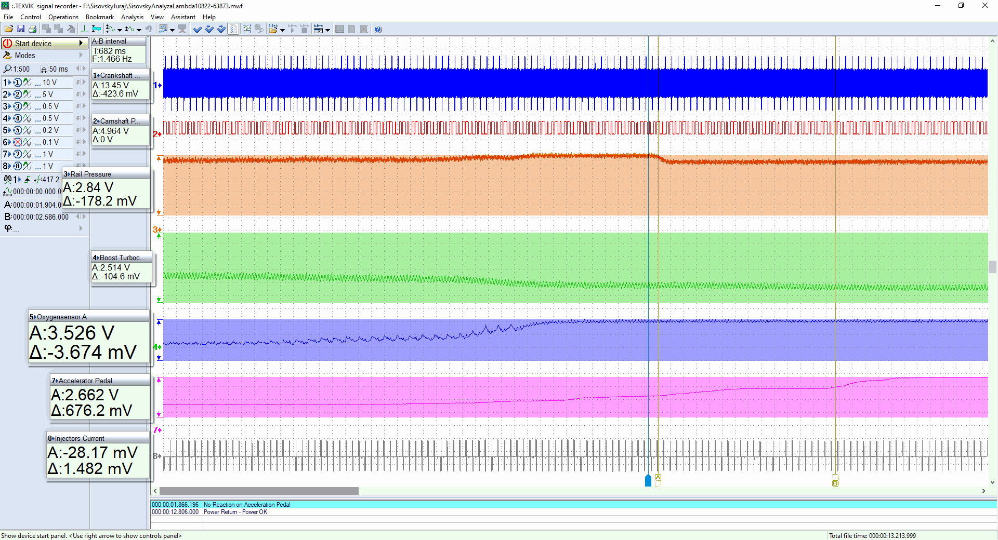Enable disabled channel 6 crossed-out icon

18,142
